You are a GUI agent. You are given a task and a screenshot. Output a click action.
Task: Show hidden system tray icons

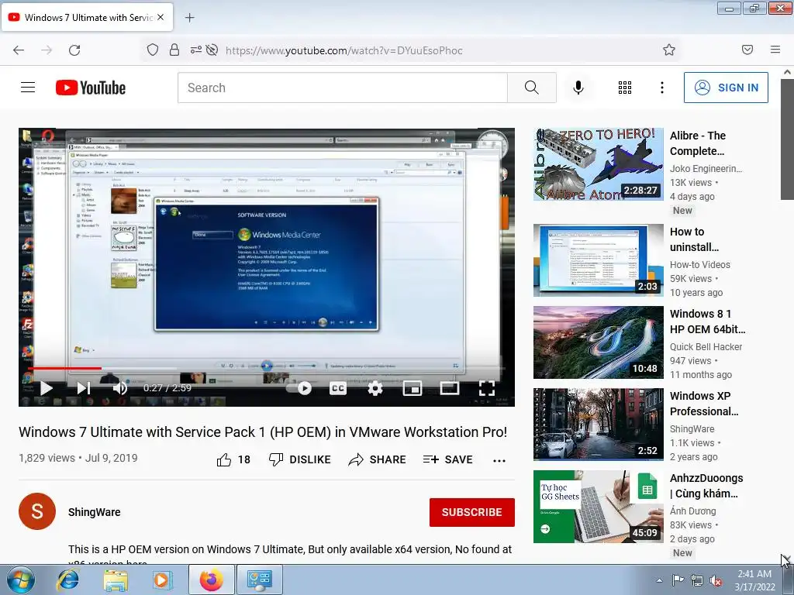pos(659,580)
